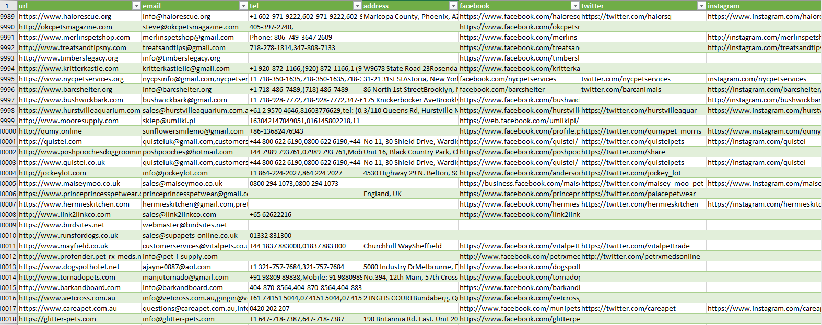822x325 pixels.
Task: Open the address column filter dropdown
Action: [x=453, y=6]
